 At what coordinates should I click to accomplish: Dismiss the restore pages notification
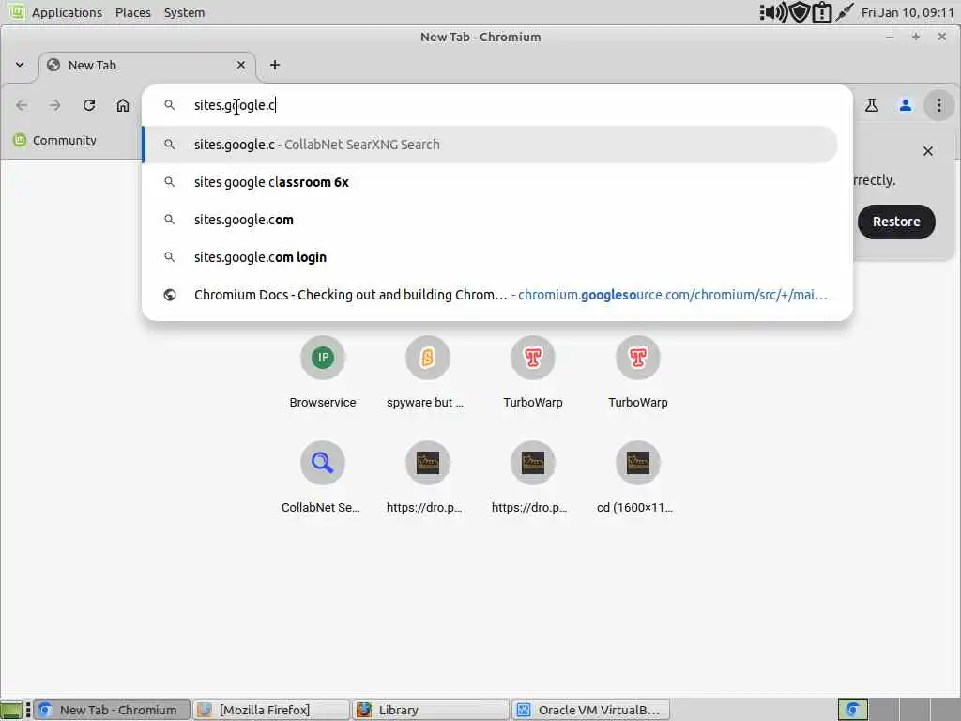(x=928, y=151)
